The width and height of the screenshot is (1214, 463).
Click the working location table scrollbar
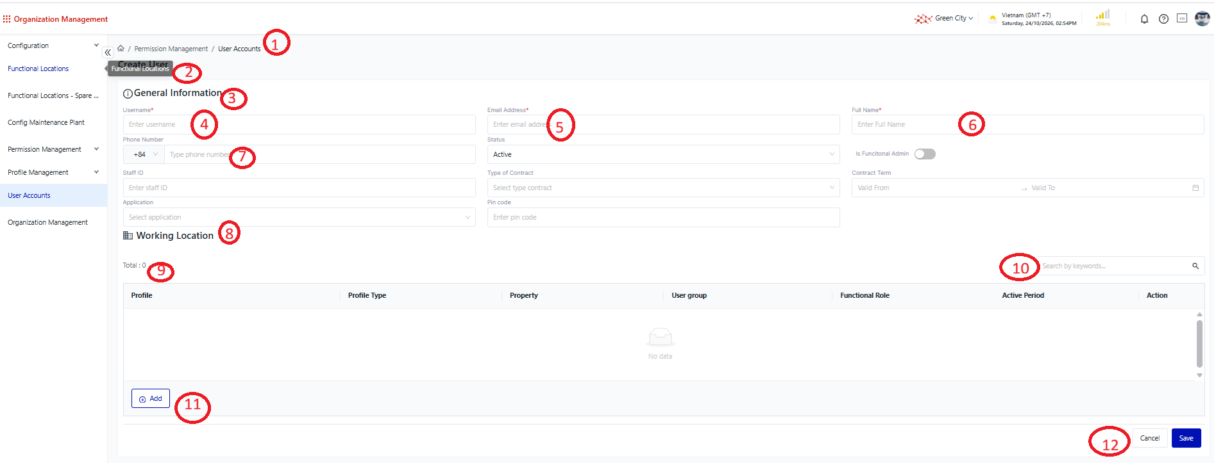tap(1199, 345)
